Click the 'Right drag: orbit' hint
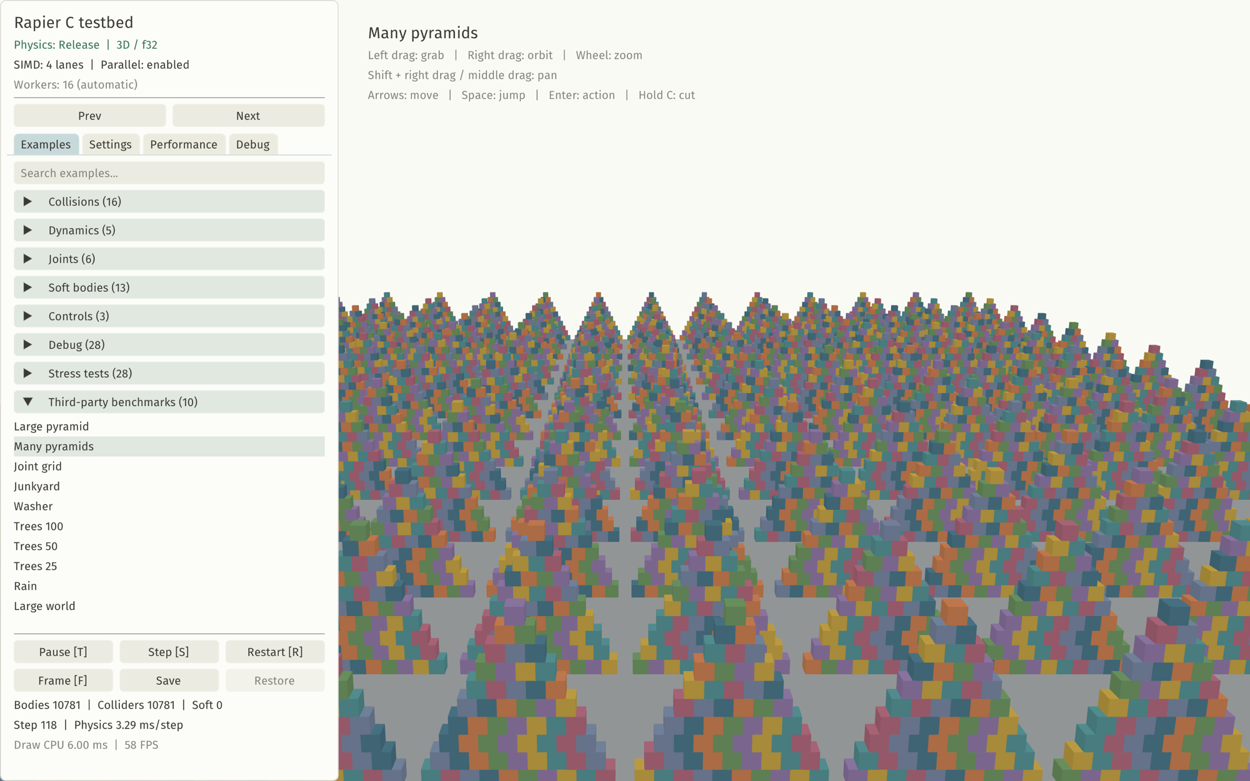The image size is (1250, 781). (510, 56)
